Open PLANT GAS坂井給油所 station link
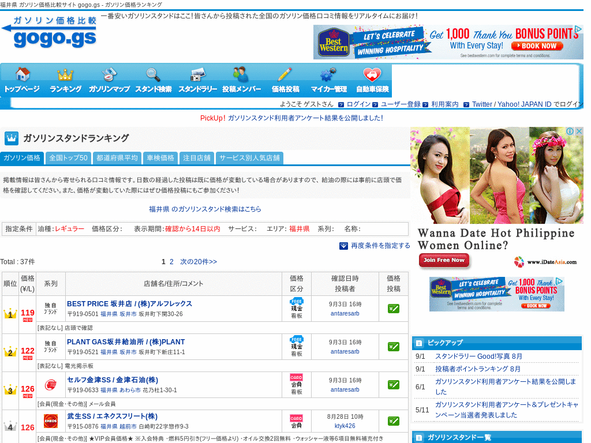This screenshot has width=591, height=443. tap(126, 341)
